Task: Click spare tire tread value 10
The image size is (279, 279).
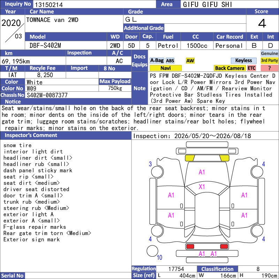Action: tap(159, 257)
